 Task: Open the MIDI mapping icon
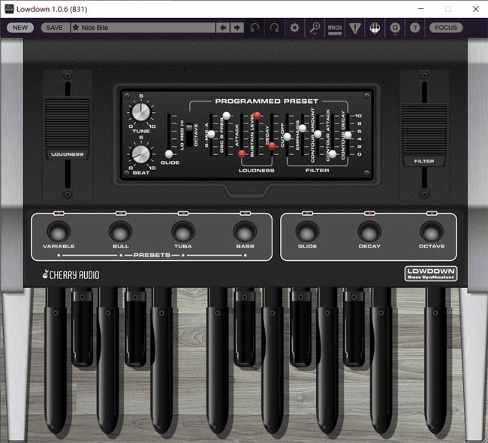point(335,29)
